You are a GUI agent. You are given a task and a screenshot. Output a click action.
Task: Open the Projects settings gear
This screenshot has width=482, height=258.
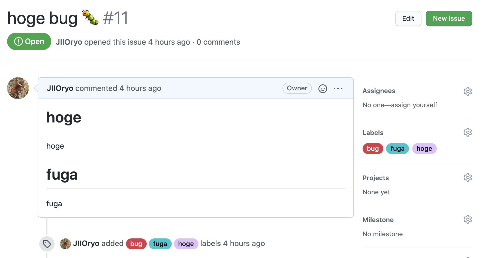[468, 177]
